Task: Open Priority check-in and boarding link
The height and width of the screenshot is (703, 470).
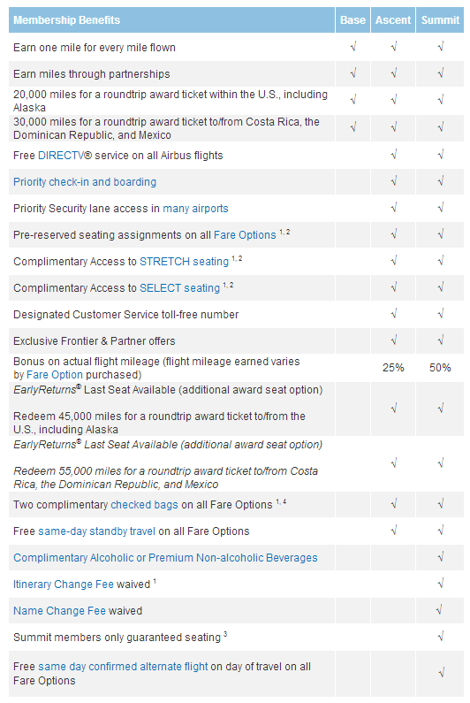Action: click(x=85, y=182)
